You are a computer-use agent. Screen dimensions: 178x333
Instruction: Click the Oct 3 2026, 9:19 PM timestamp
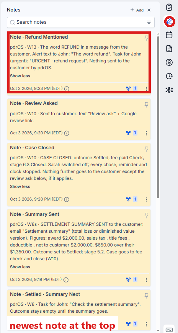pos(36,279)
